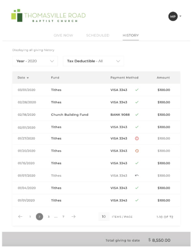Click the Payment Method column header
This screenshot has width=193, height=247.
click(124, 77)
